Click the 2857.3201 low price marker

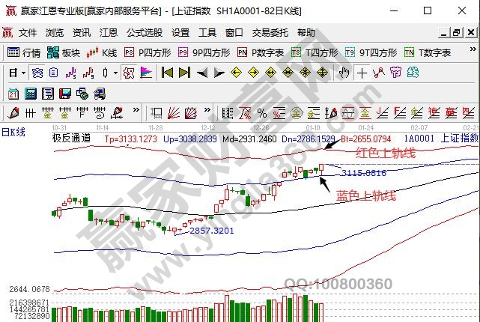point(210,231)
